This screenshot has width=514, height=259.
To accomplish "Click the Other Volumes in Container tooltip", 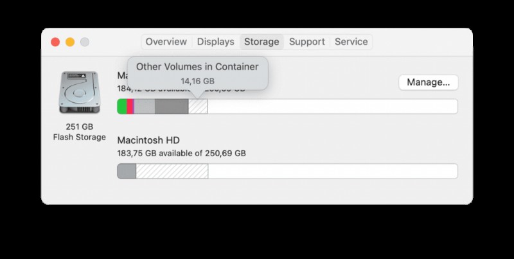I will pyautogui.click(x=197, y=73).
